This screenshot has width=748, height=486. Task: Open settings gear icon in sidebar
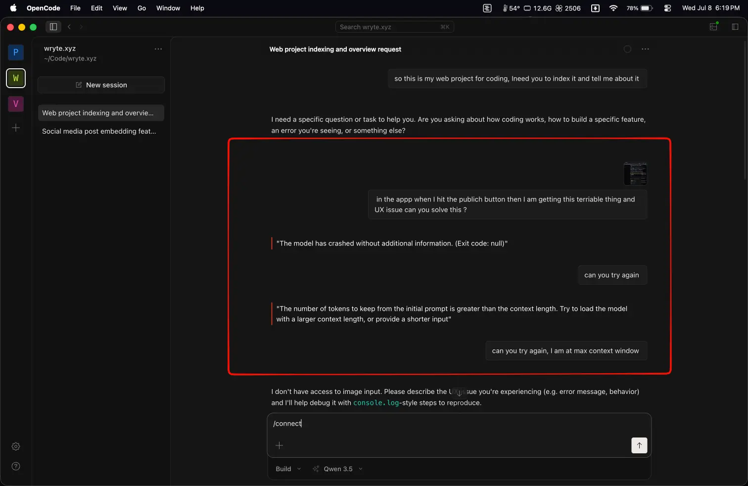16,446
